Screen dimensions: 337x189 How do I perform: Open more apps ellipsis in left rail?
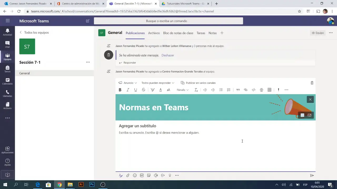(x=7, y=118)
